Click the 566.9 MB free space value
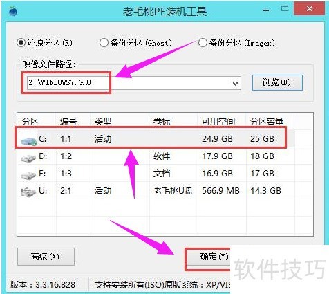Viewport: 329px width, 294px height. point(220,191)
